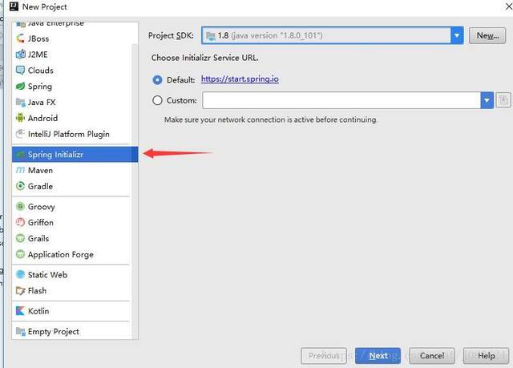Click the Help button
Viewport: 513px width, 368px height.
coord(486,355)
